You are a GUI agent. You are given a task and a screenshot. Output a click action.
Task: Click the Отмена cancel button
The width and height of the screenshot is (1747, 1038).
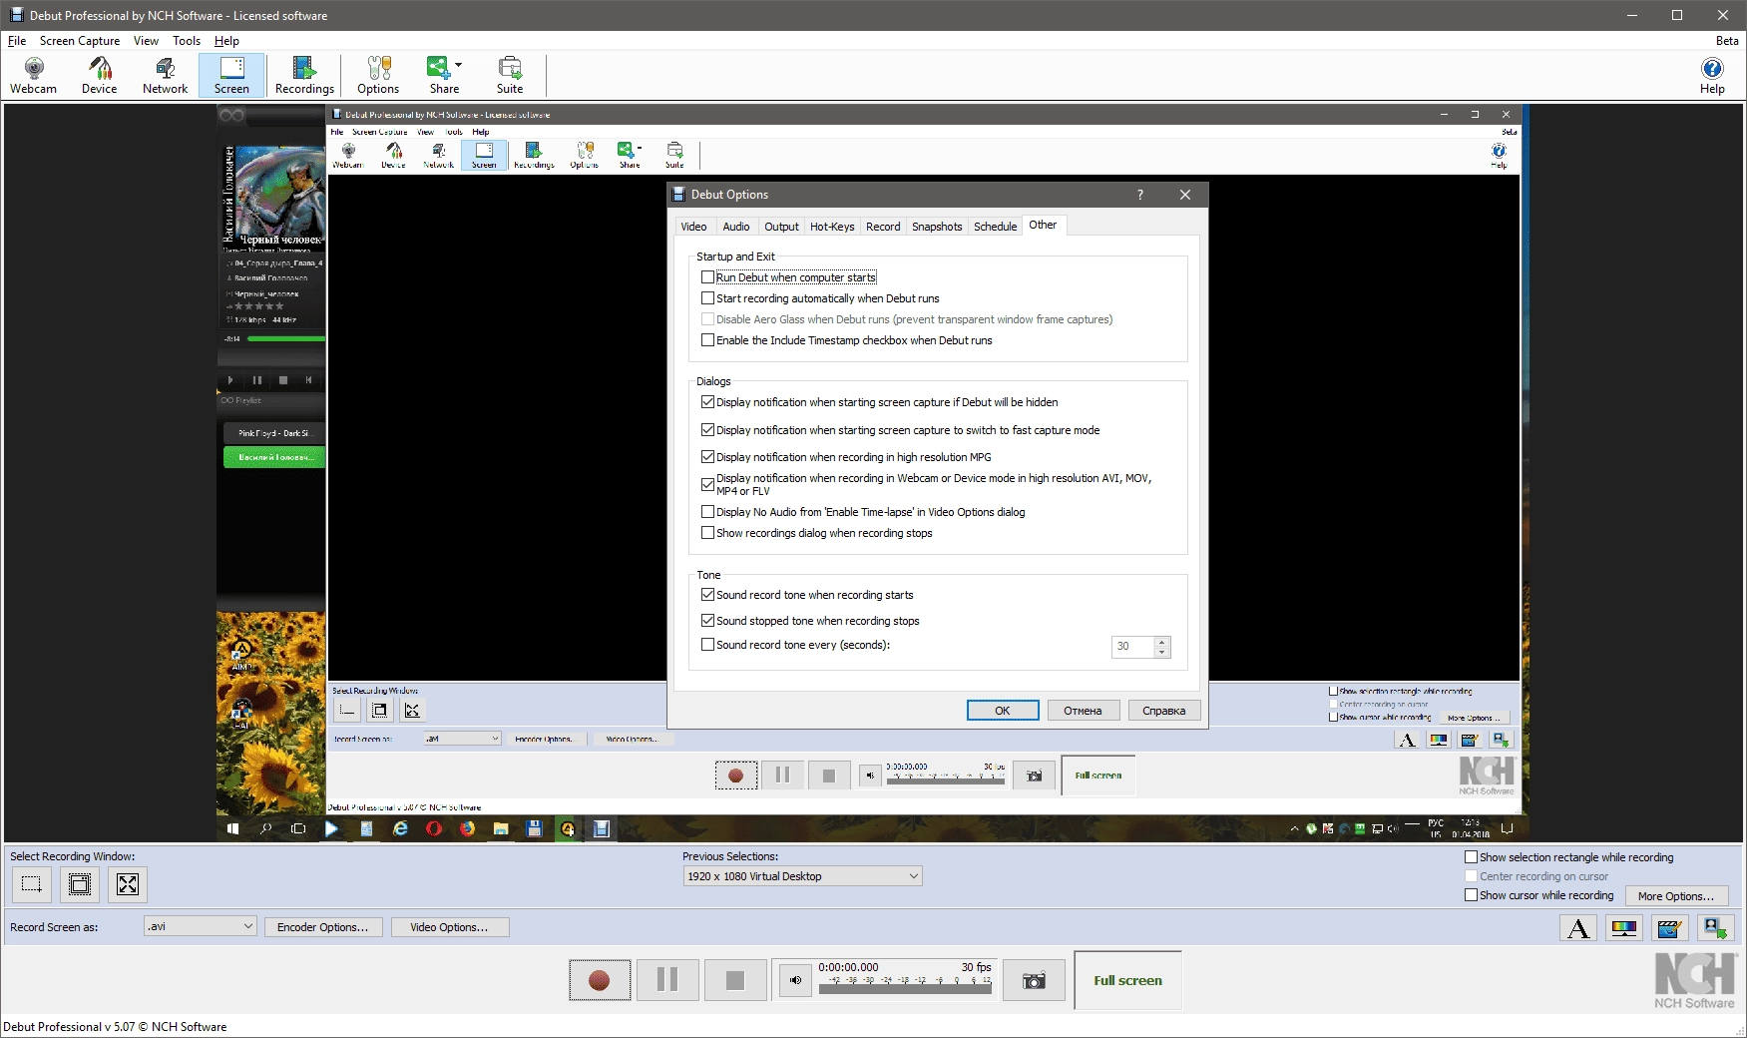coord(1083,711)
